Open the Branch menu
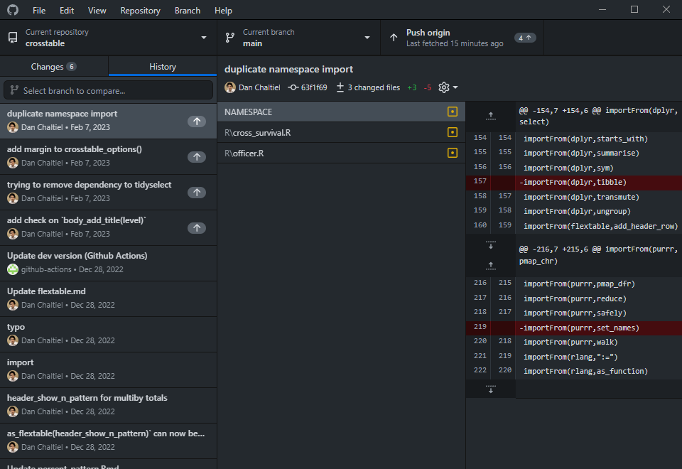 click(x=188, y=11)
